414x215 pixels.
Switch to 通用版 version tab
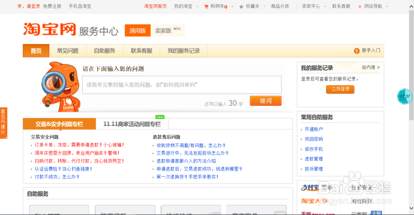[137, 30]
